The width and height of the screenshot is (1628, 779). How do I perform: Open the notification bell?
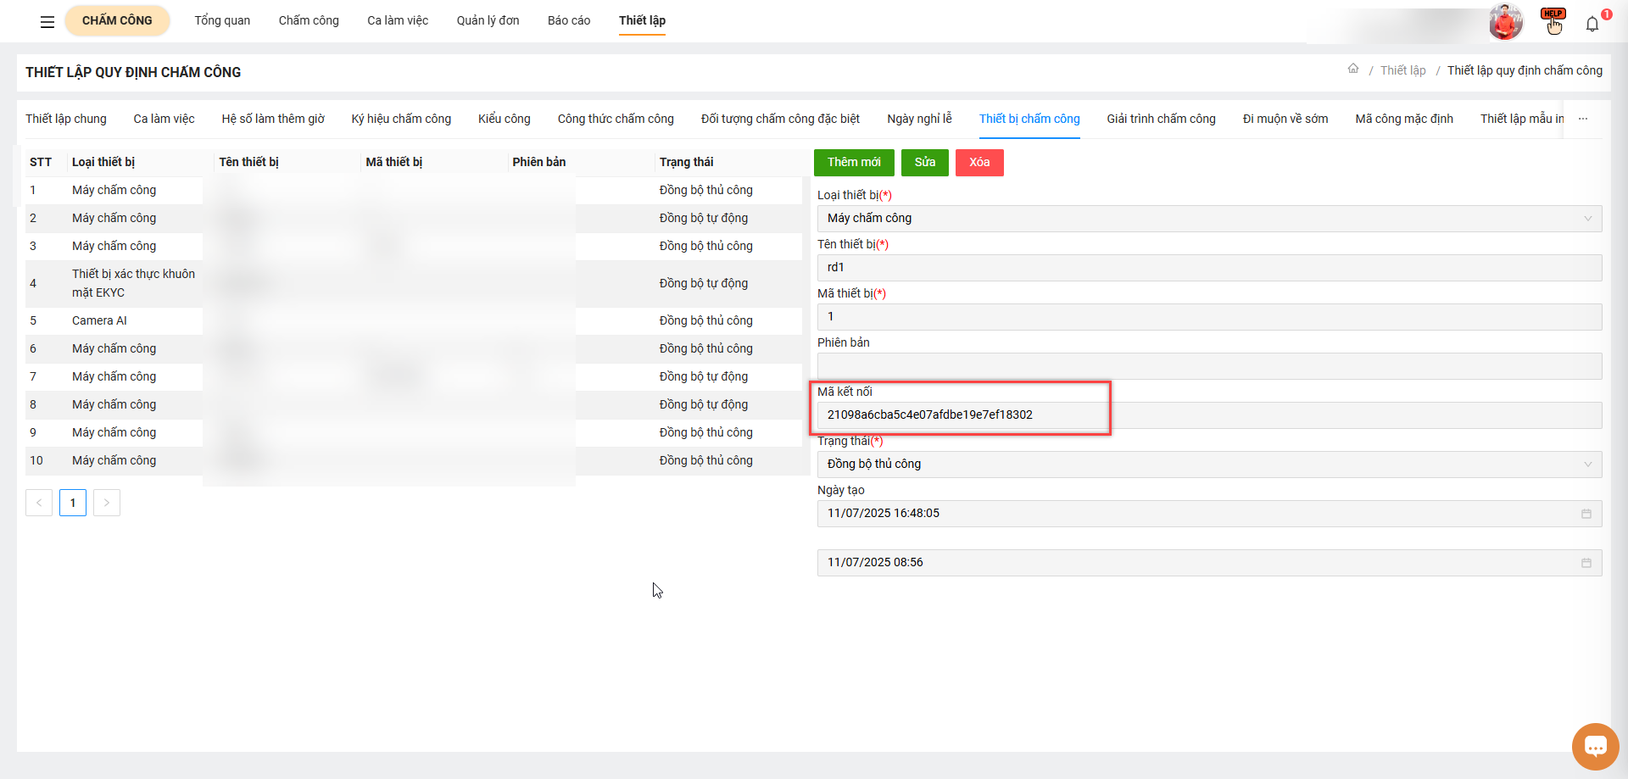(1592, 25)
